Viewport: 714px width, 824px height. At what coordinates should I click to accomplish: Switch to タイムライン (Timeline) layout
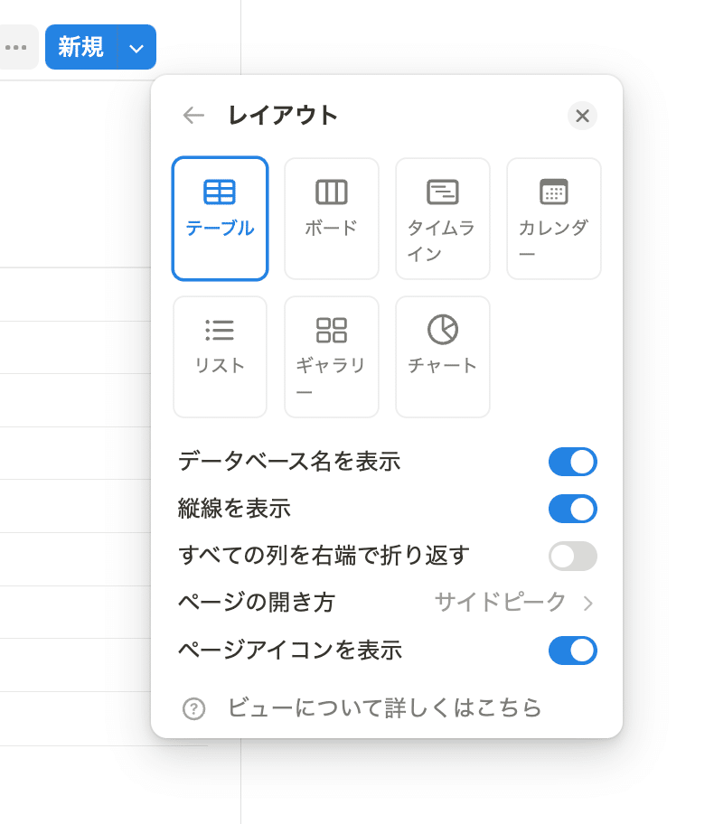(443, 219)
